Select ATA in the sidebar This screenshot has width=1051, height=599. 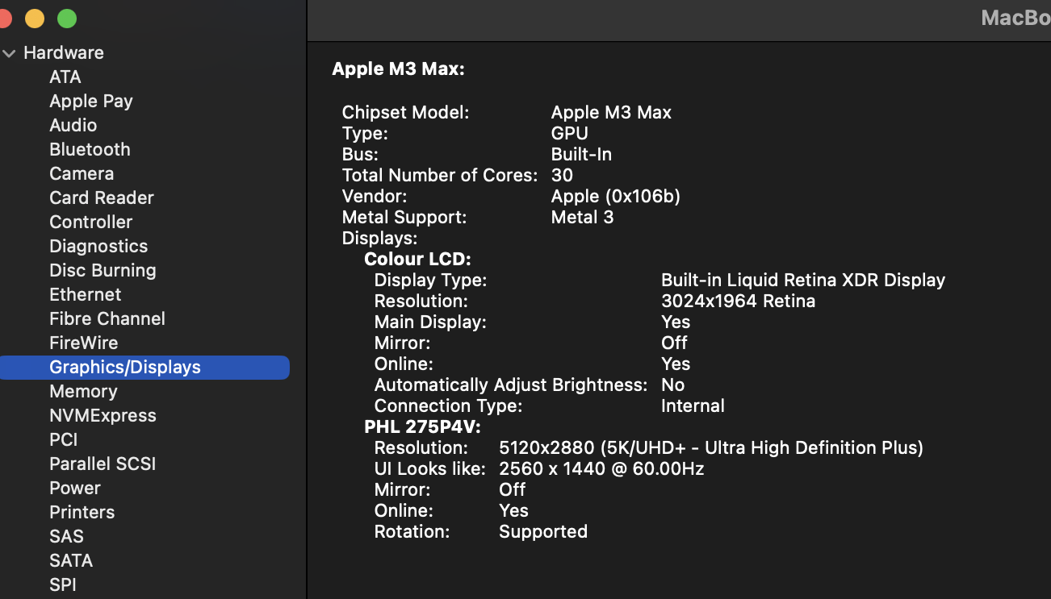pos(65,77)
